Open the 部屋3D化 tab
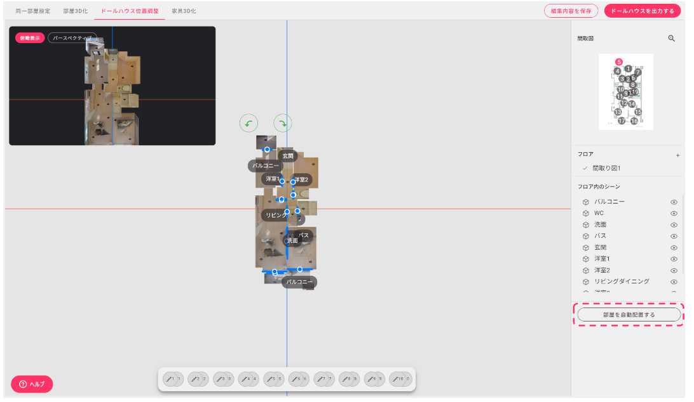Screen dimensions: 694x402 [x=75, y=11]
